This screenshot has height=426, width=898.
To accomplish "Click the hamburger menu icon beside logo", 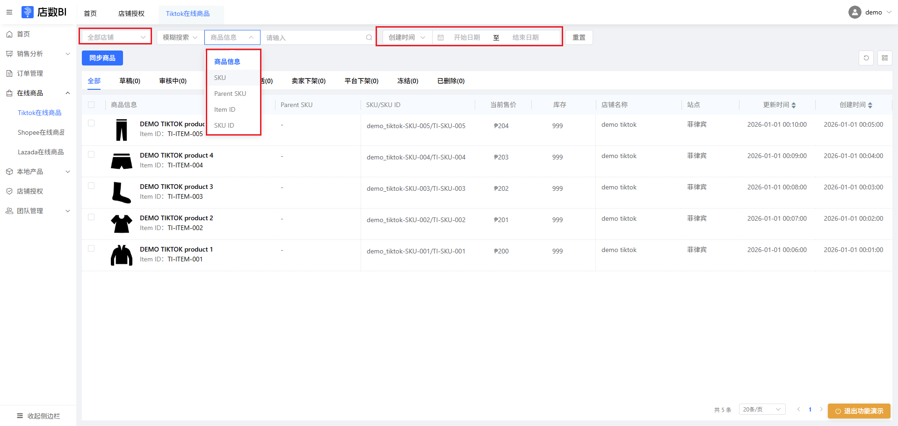I will (9, 12).
